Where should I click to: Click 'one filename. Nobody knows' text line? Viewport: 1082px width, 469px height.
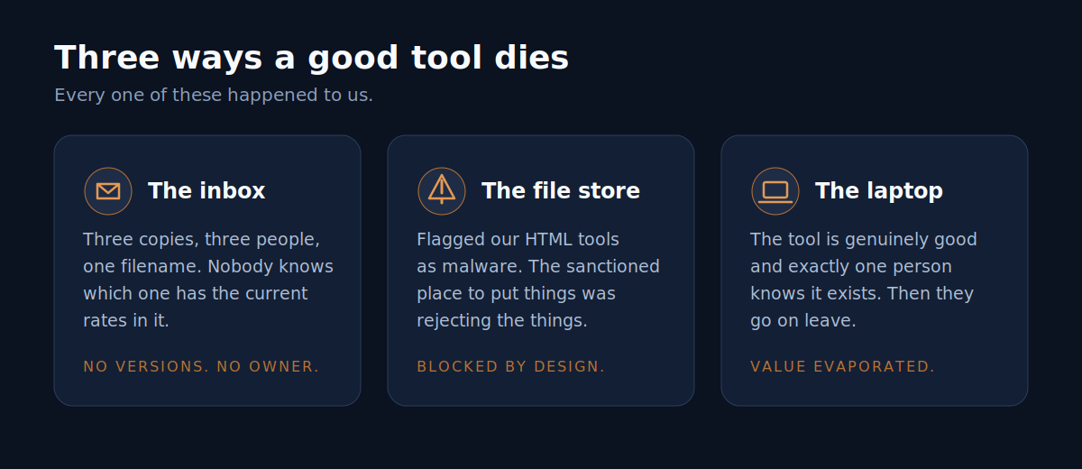[208, 266]
